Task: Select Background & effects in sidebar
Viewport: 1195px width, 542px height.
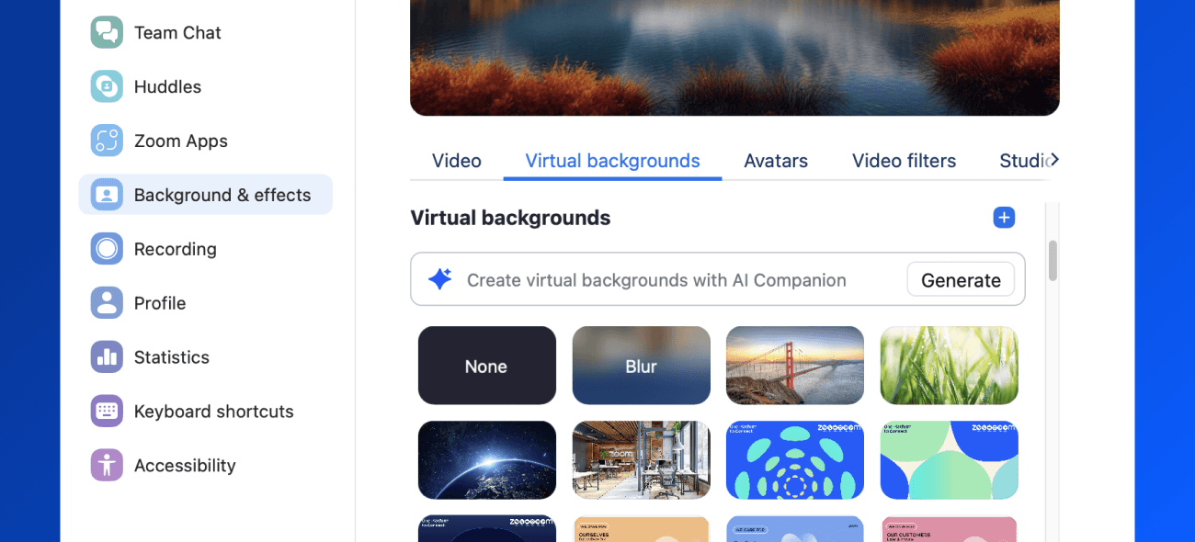Action: click(x=205, y=195)
